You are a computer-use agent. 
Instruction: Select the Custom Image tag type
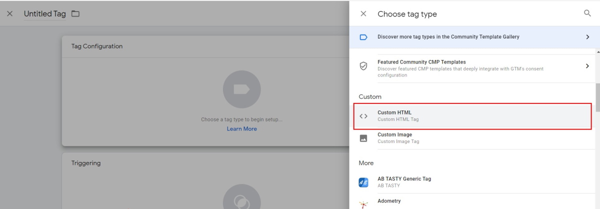point(472,138)
